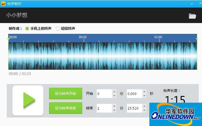Play the ringtone preview
The image size is (202, 126).
point(28,101)
